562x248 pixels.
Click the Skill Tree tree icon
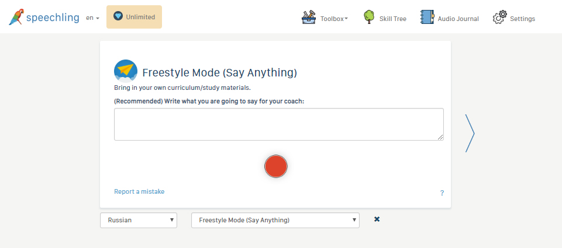click(369, 18)
